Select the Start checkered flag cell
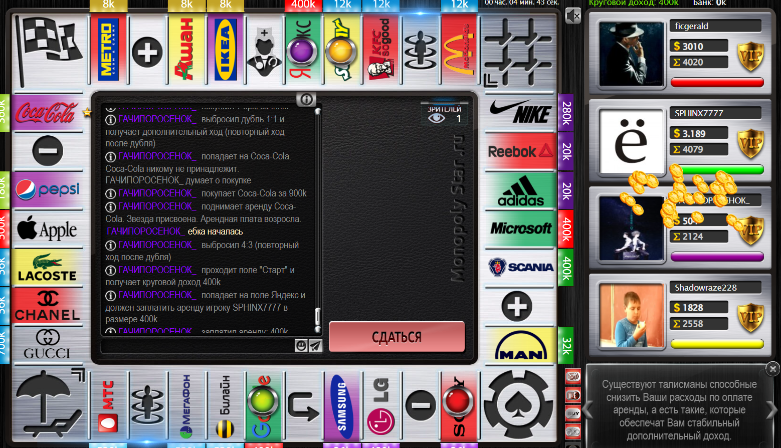Screen dimensions: 781x448 coord(50,50)
